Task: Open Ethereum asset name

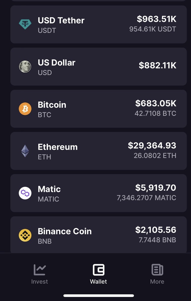Action: coord(58,147)
